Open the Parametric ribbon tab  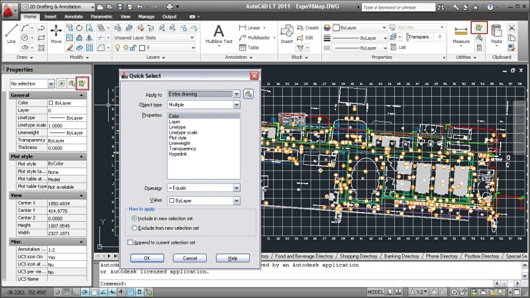coord(101,17)
